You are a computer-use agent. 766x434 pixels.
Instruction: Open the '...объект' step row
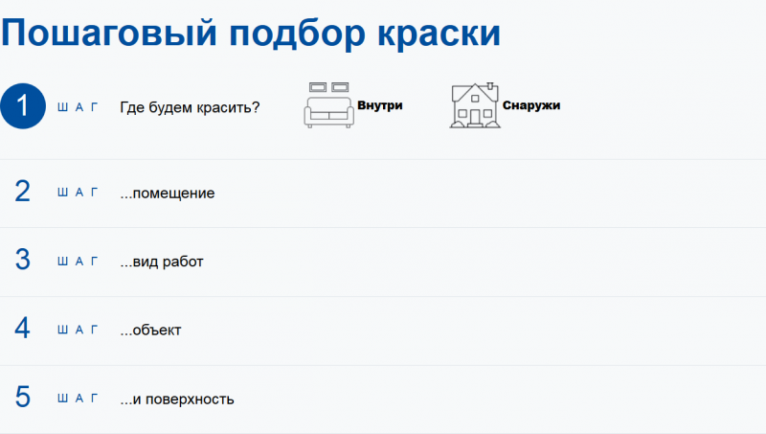coord(383,331)
